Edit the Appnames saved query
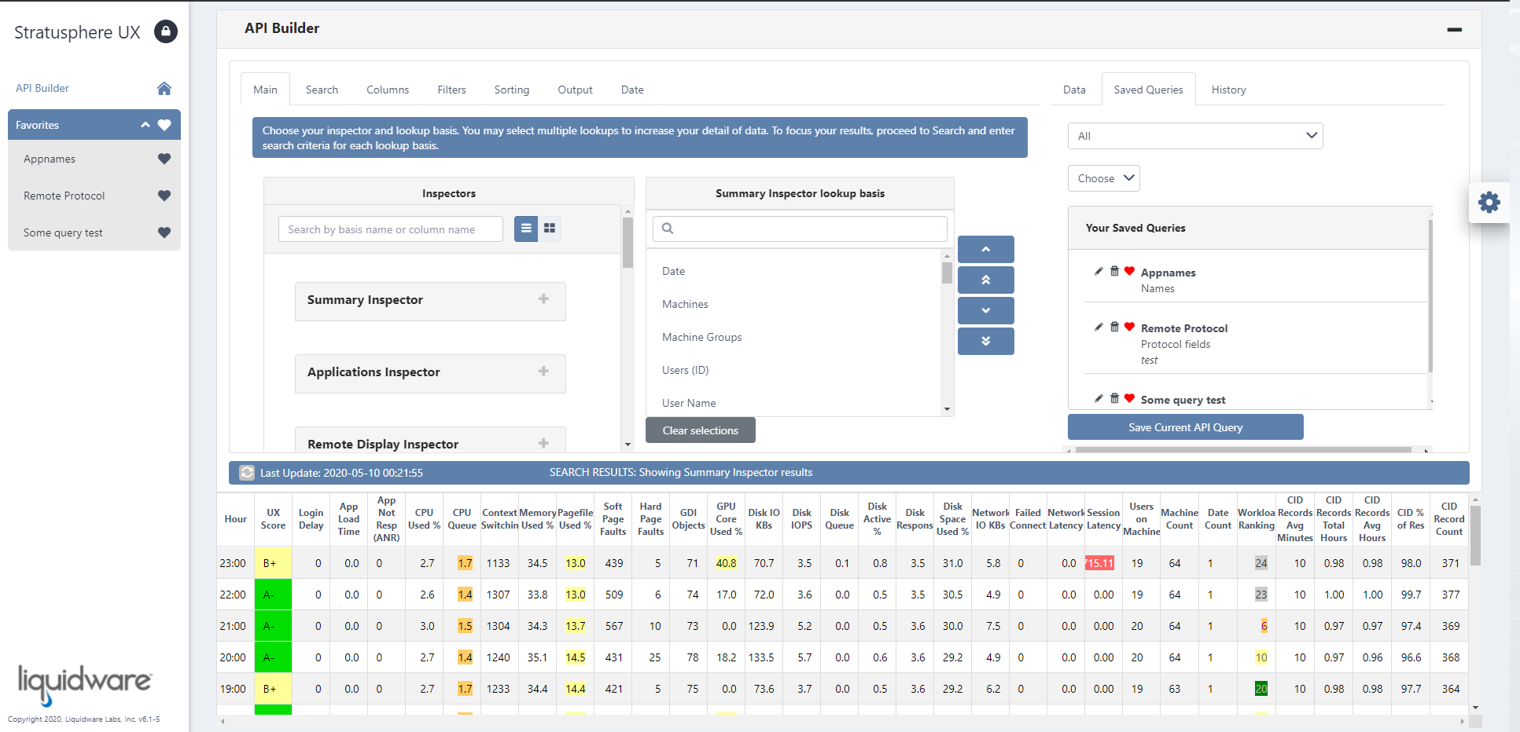This screenshot has width=1520, height=732. pos(1099,271)
